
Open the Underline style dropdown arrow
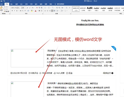(x=18, y=11)
